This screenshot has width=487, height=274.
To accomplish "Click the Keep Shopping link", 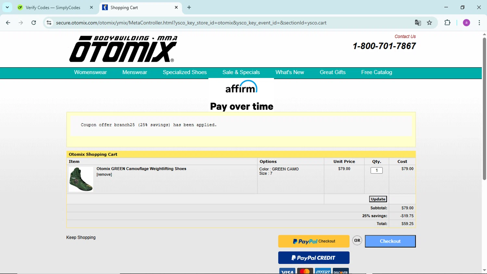I will (81, 238).
